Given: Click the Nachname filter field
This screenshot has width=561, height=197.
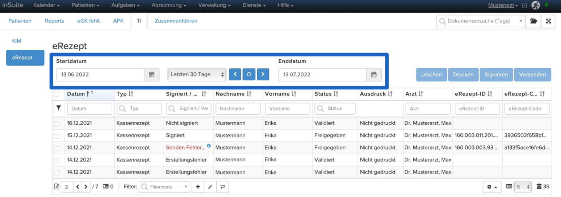Looking at the screenshot, I should coord(238,108).
